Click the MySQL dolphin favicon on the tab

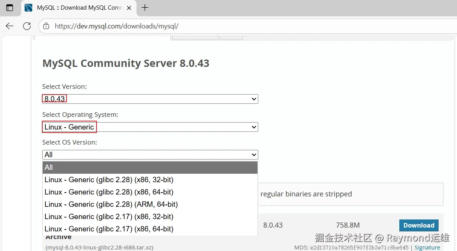[x=28, y=8]
